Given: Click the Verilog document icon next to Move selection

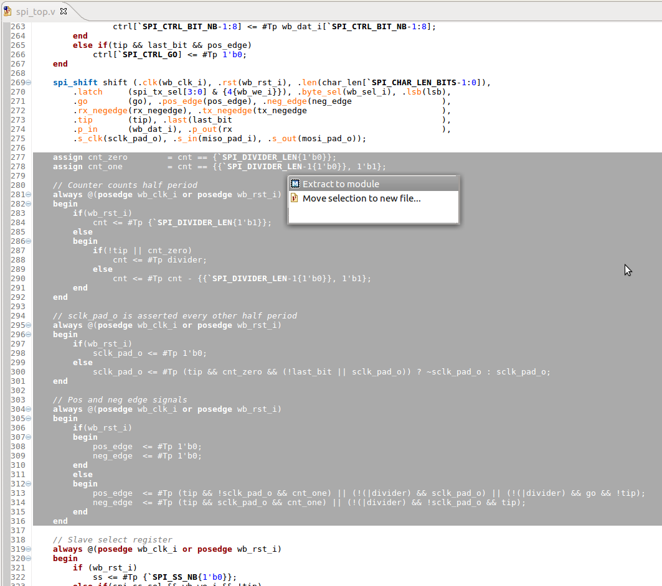Looking at the screenshot, I should (293, 198).
